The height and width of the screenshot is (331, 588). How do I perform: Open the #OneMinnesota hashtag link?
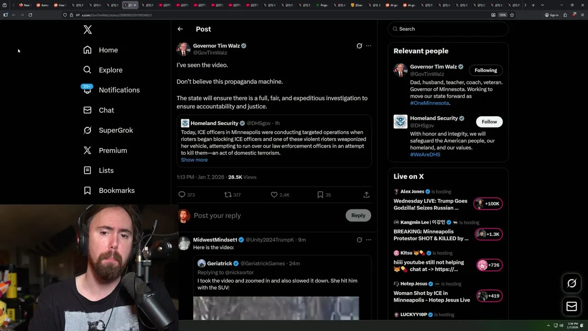[x=429, y=103]
